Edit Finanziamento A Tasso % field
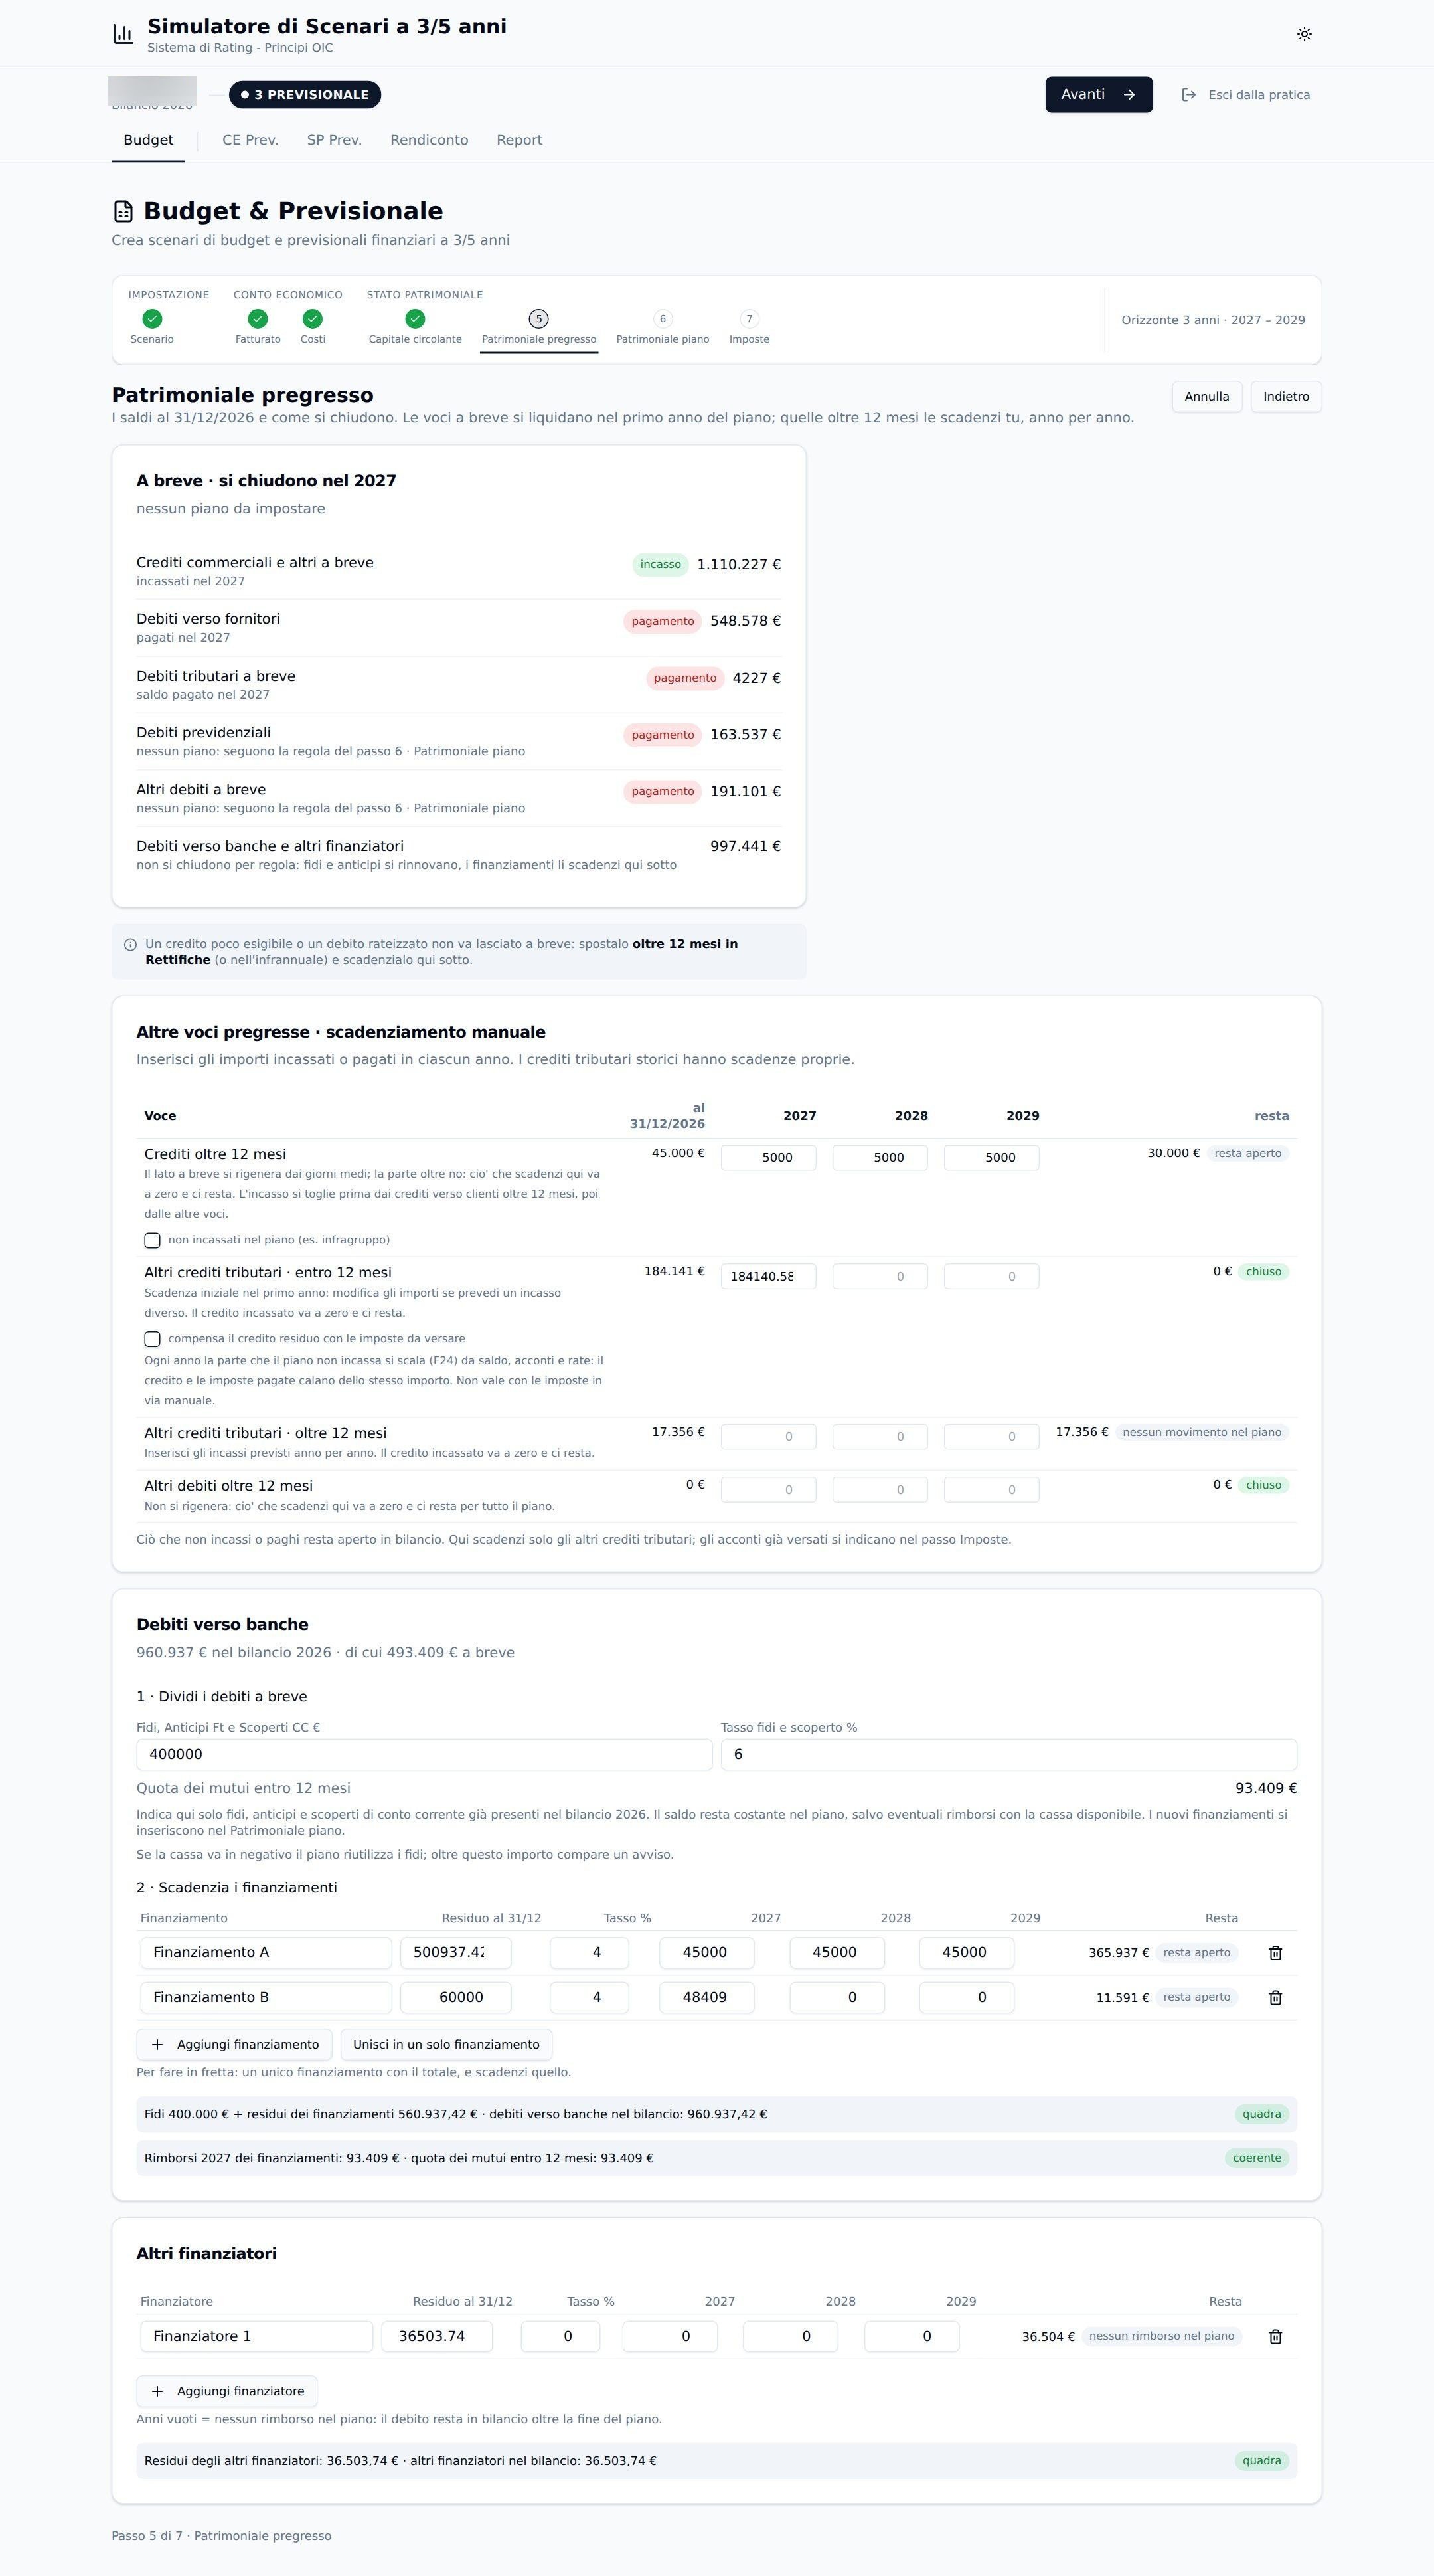 [x=589, y=1952]
